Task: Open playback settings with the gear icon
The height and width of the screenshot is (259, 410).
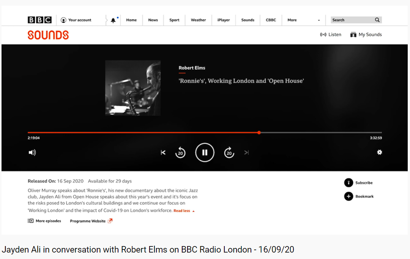Action: (379, 152)
